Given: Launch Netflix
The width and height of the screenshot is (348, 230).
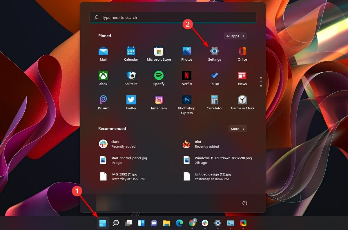Looking at the screenshot, I should [187, 78].
